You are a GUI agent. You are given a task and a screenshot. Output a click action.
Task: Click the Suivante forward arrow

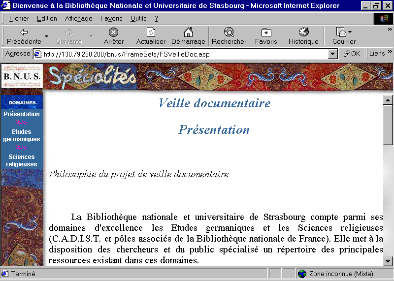[69, 36]
